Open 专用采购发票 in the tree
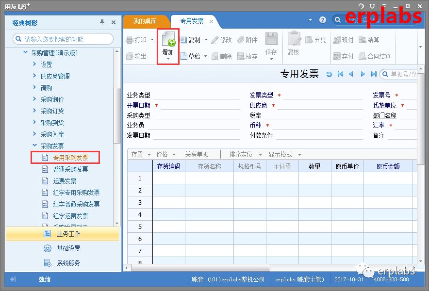This screenshot has height=291, width=429. point(70,158)
